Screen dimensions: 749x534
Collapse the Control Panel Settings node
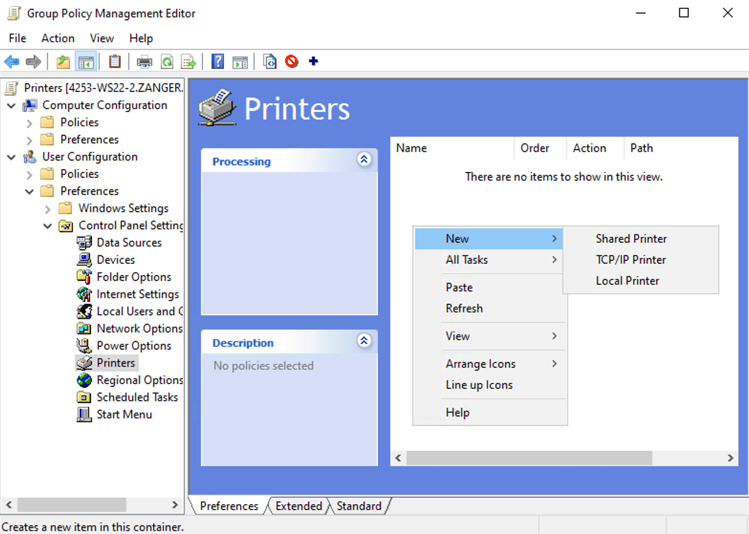(x=47, y=225)
